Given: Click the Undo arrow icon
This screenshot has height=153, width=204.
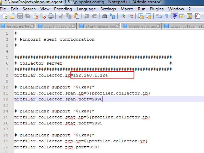Looking at the screenshot, I should coord(87,16).
